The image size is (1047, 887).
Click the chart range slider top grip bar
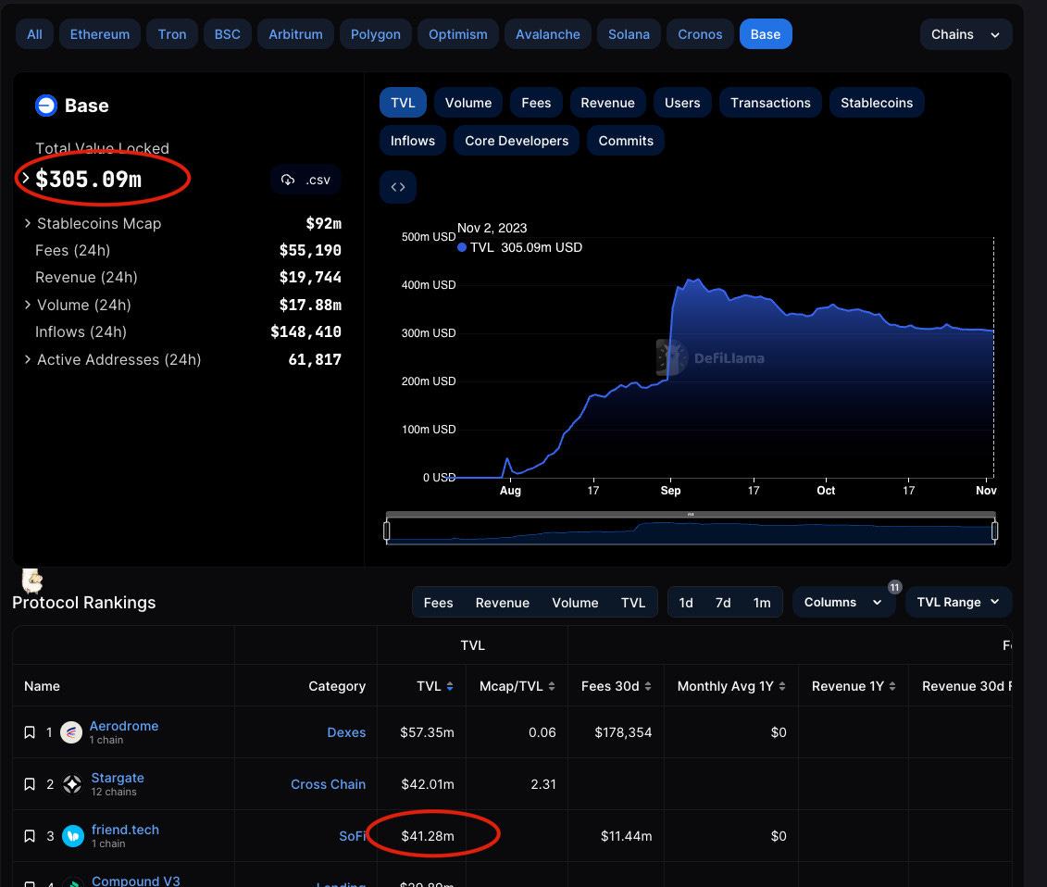[692, 514]
